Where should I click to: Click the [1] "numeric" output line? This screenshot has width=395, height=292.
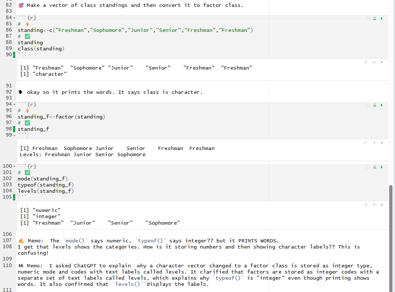(x=40, y=210)
